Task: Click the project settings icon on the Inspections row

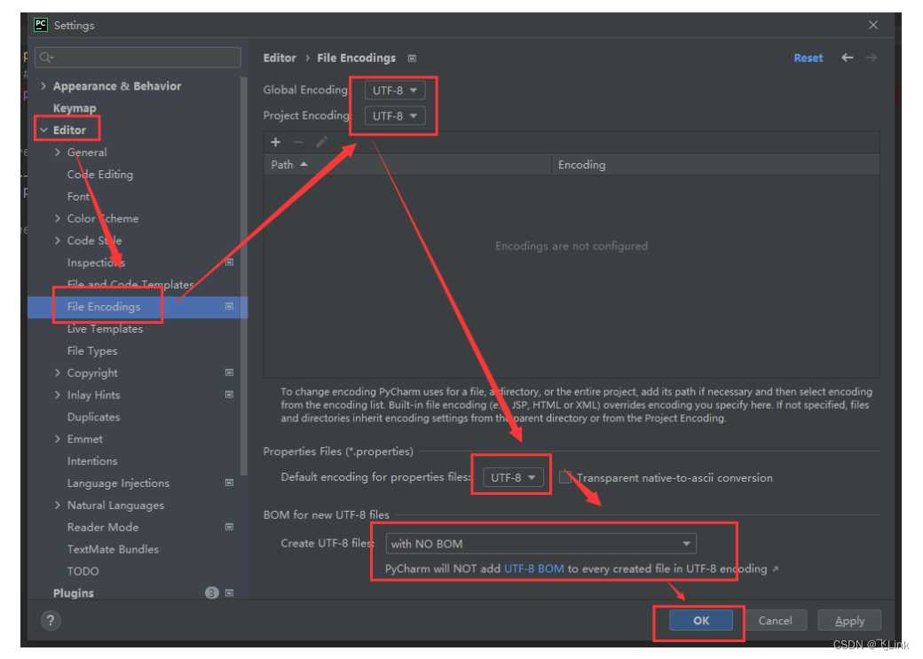Action: (230, 262)
